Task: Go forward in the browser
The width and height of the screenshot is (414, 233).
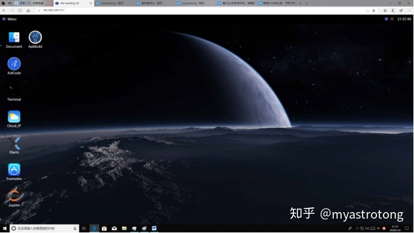Action: click(x=12, y=10)
